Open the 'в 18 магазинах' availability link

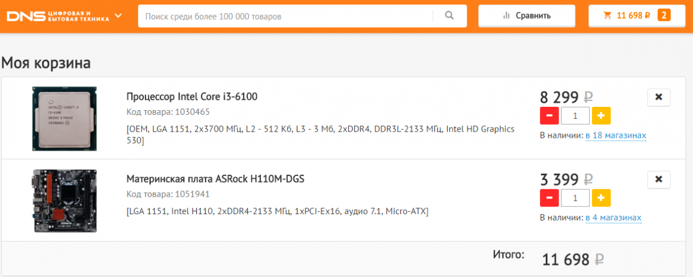tap(616, 136)
